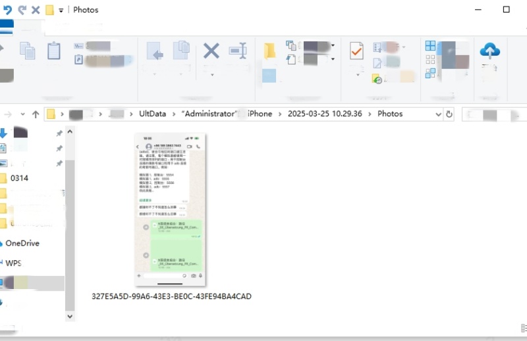
Task: Open the Recent locations dropdown arrow
Action: [x=22, y=114]
